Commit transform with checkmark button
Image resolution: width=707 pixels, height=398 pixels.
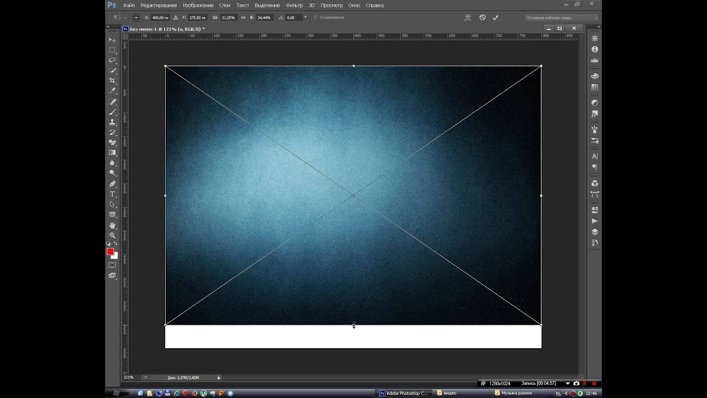pyautogui.click(x=495, y=18)
